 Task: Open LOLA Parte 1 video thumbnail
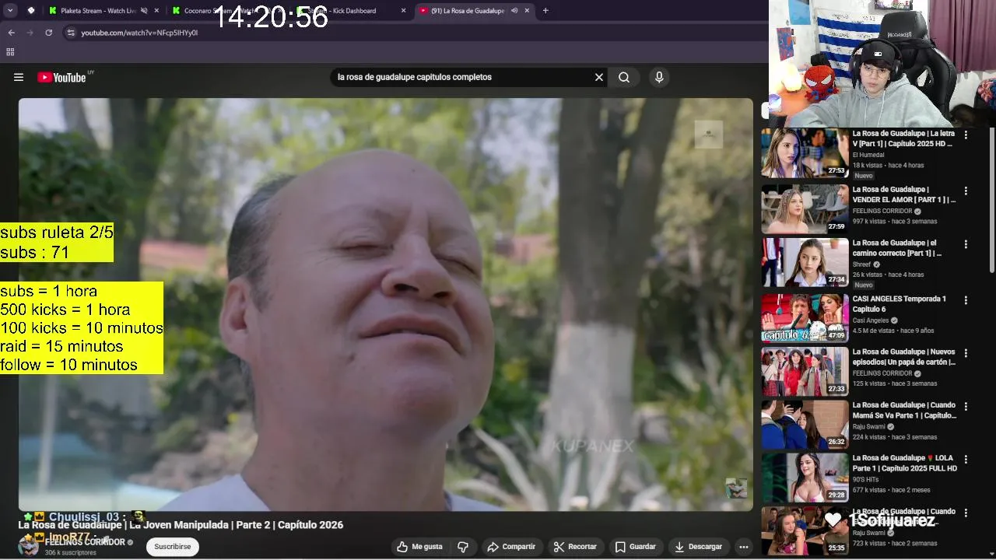805,478
